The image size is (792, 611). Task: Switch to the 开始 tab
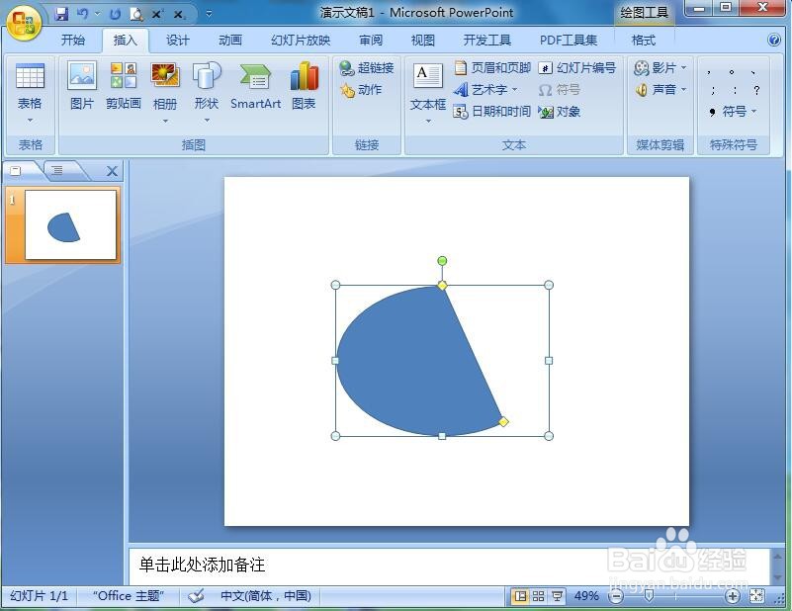pos(73,40)
